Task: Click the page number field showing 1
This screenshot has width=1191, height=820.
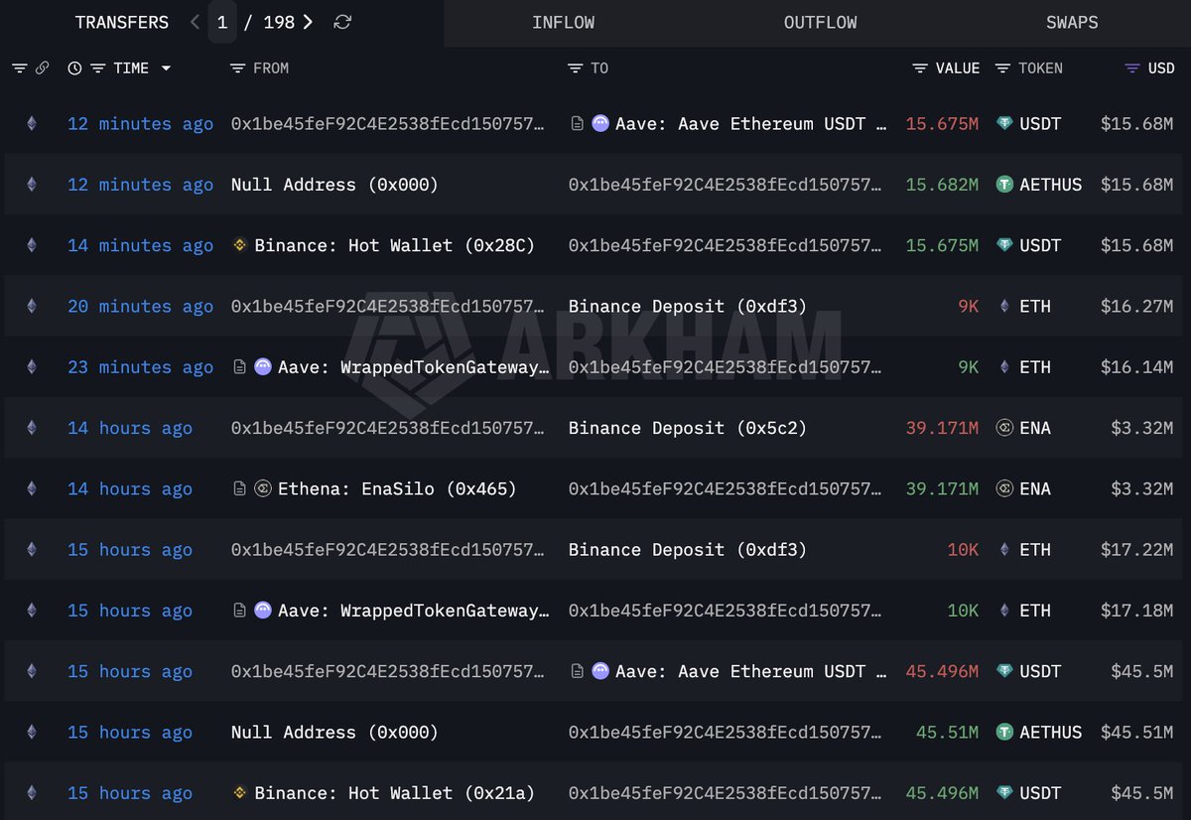Action: 222,22
